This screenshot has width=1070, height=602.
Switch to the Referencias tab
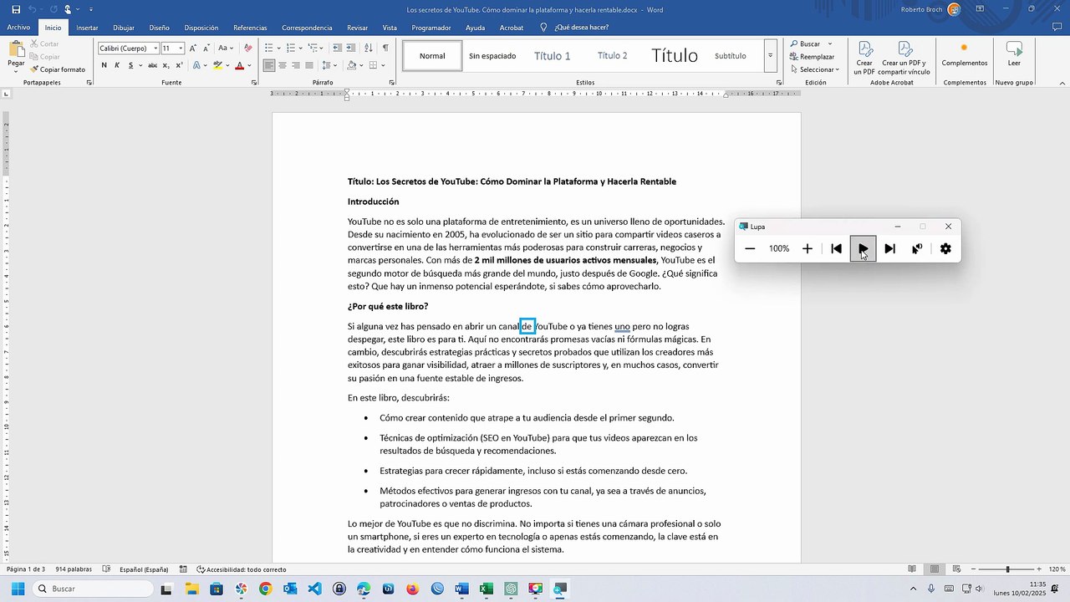click(250, 28)
